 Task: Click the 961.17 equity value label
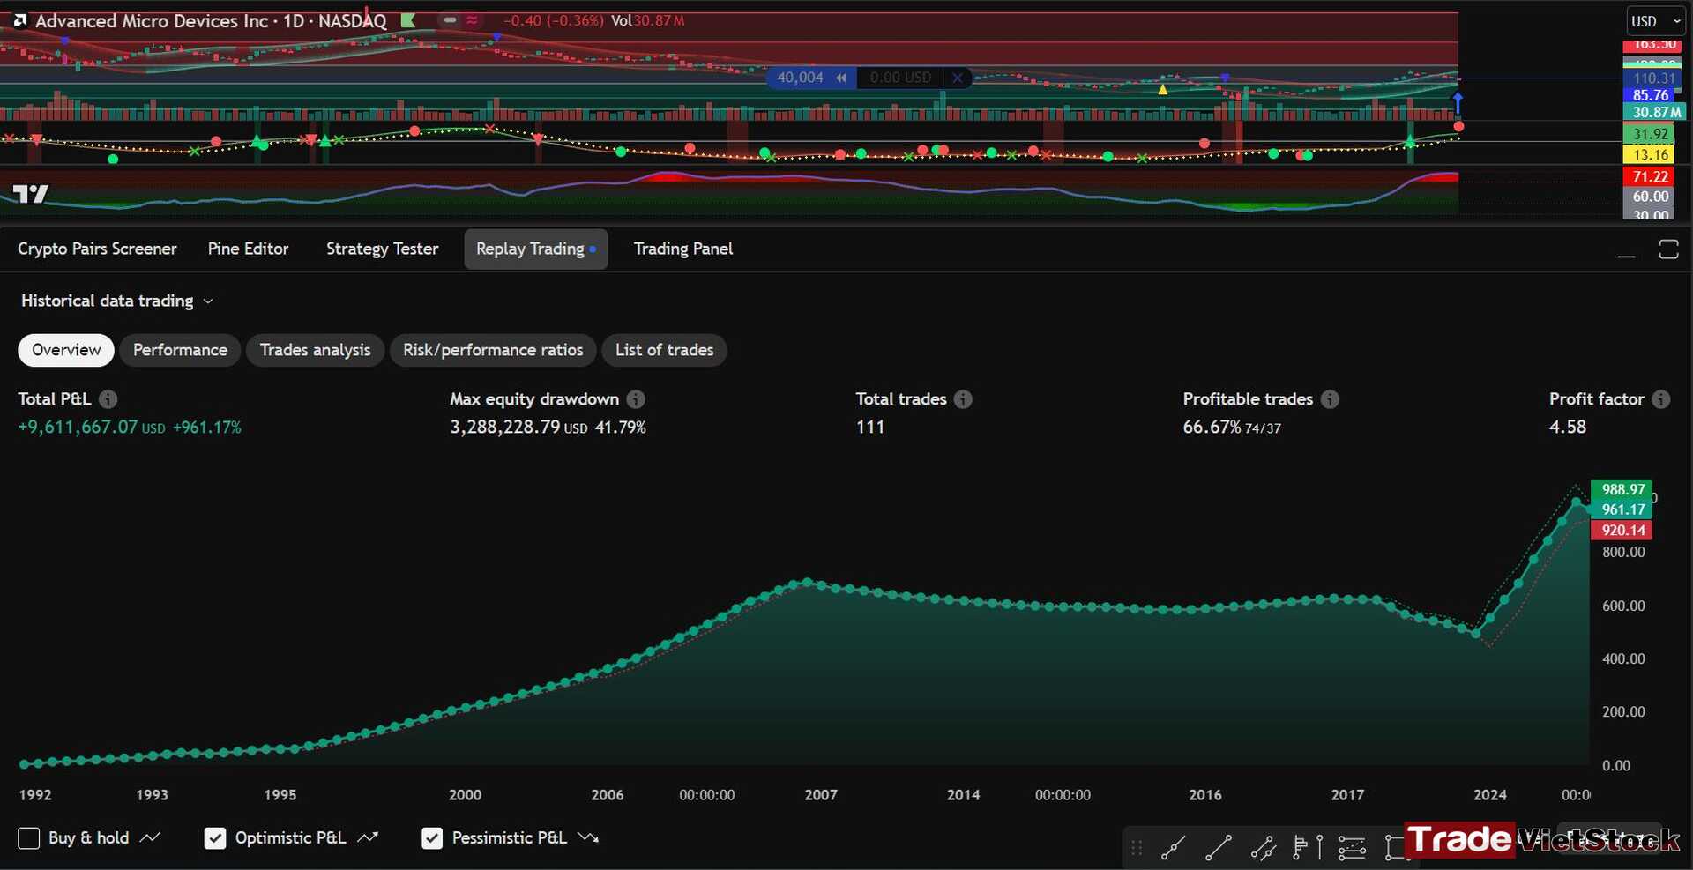coord(1622,509)
